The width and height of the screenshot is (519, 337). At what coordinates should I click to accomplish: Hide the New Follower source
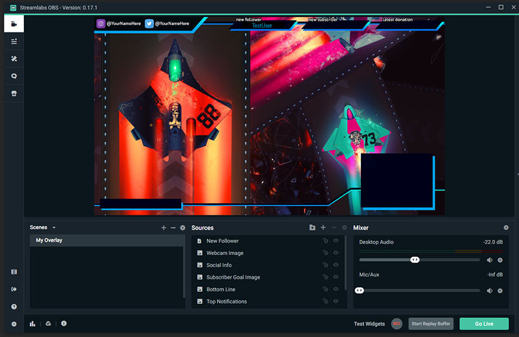[336, 240]
